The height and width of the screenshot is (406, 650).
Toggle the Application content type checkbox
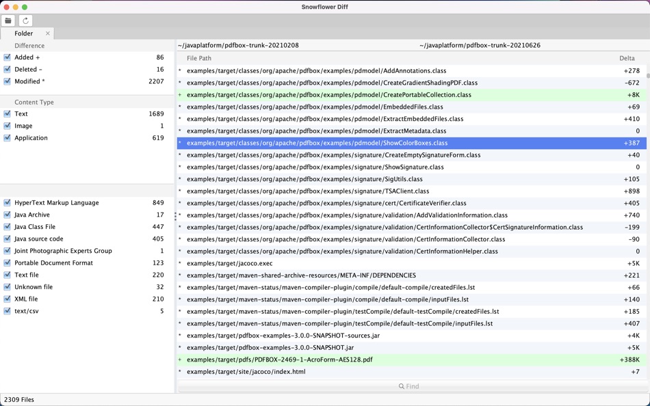pos(7,137)
